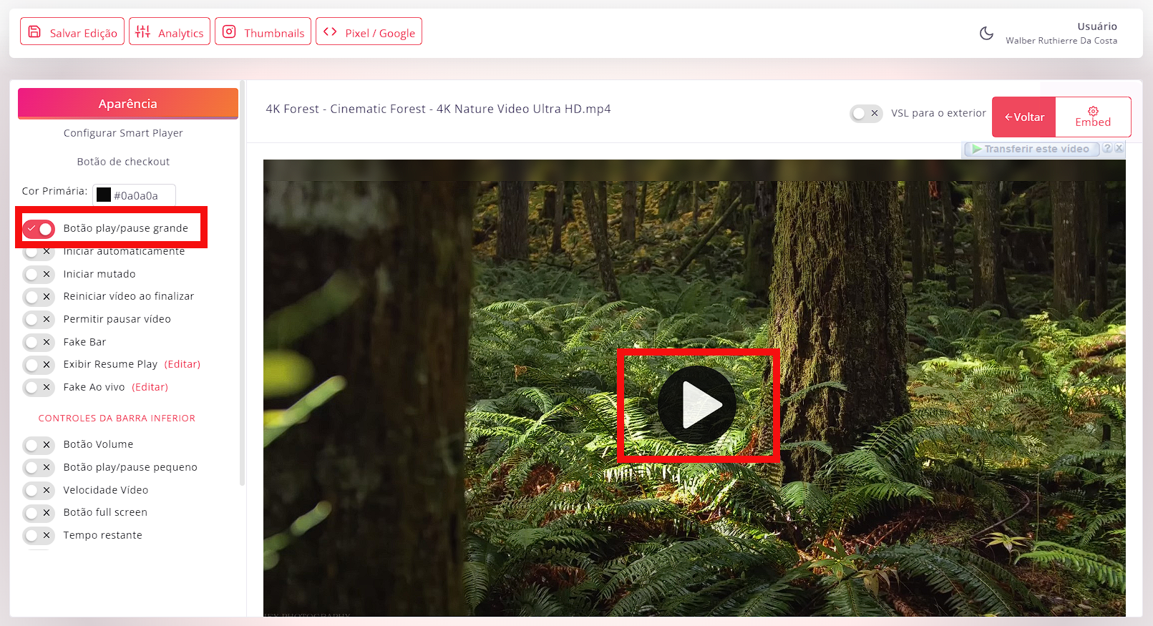Enable Iniciar mutado toggle
Viewport: 1153px width, 626px height.
(x=39, y=274)
